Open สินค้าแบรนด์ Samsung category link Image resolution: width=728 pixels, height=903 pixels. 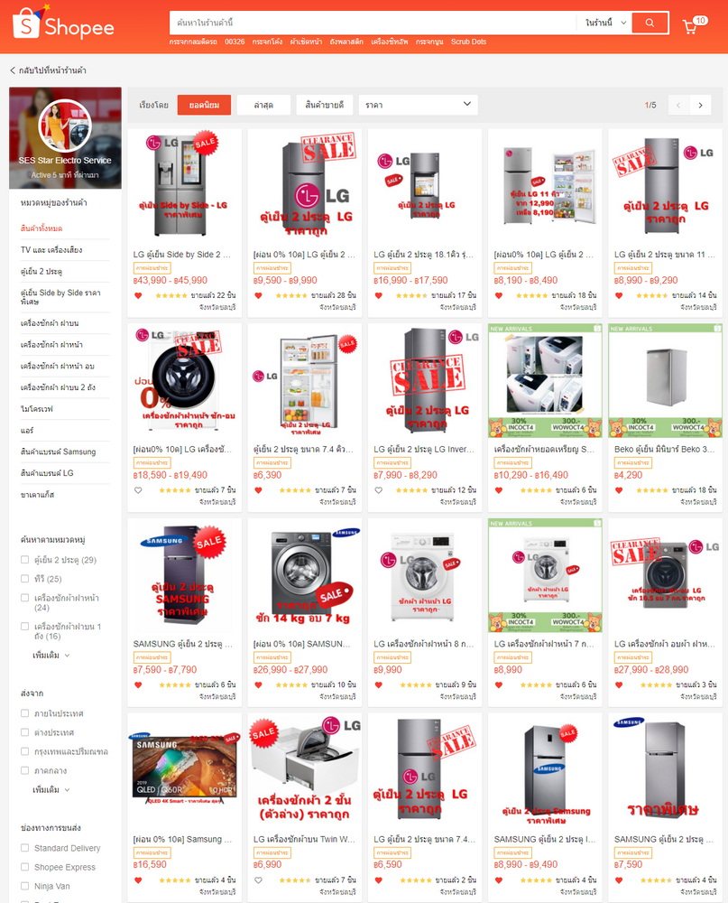tap(58, 451)
